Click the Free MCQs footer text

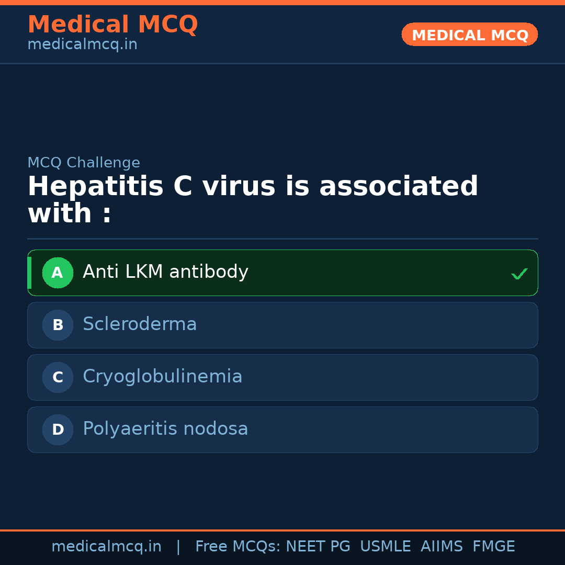coord(238,547)
